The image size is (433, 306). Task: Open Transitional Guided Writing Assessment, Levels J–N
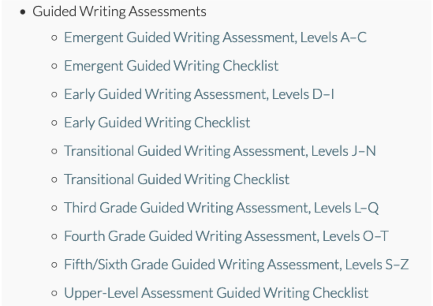click(x=220, y=151)
